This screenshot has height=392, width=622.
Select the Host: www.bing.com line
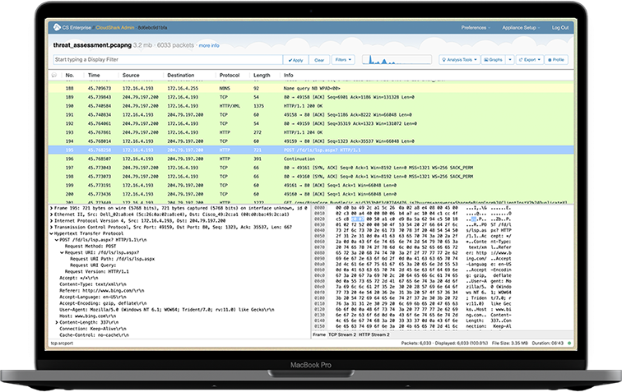coord(88,316)
